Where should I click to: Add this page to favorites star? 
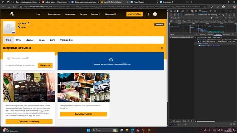(205, 7)
